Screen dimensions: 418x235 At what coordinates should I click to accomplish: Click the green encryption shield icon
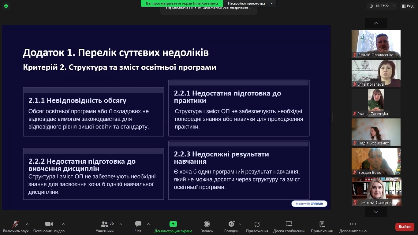[x=6, y=6]
